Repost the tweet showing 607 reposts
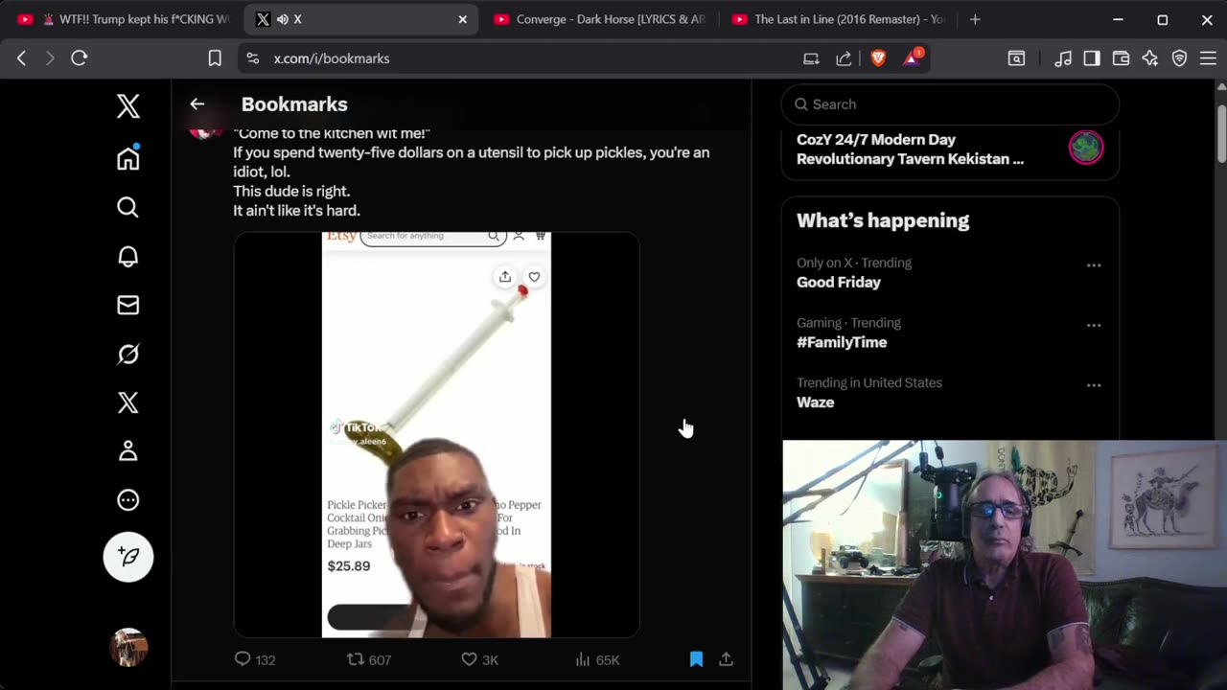Image resolution: width=1227 pixels, height=690 pixels. pyautogui.click(x=368, y=659)
